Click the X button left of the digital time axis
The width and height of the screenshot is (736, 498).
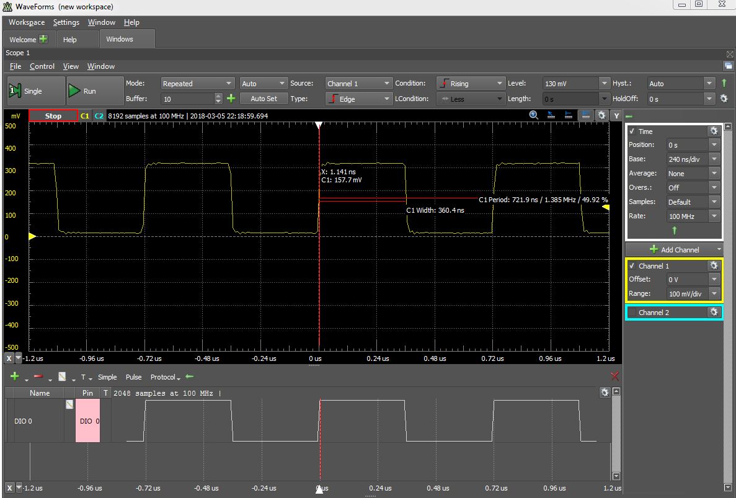[9, 487]
